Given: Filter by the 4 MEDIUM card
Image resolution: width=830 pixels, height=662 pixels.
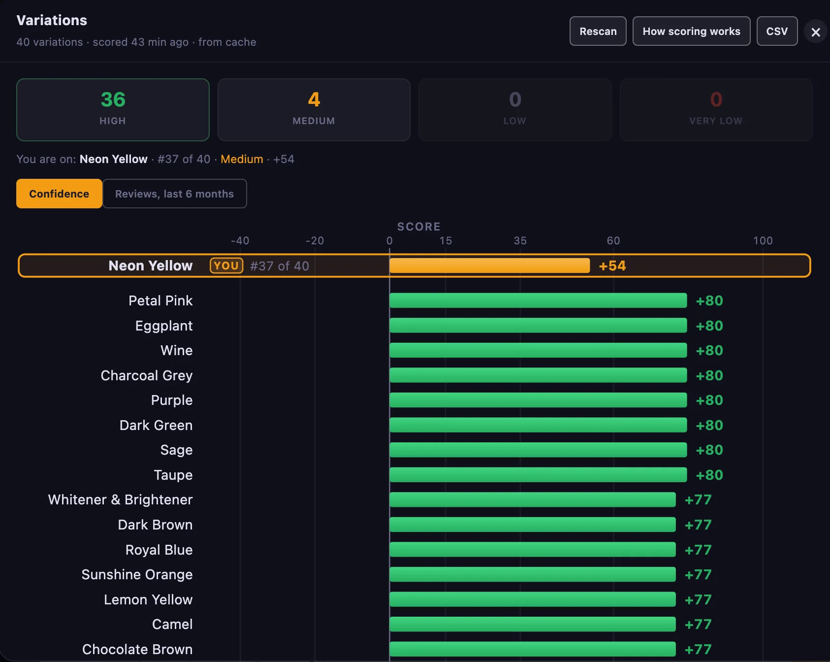Looking at the screenshot, I should (314, 110).
